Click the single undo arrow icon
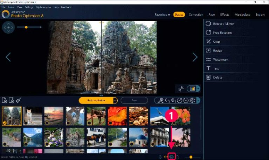269x160 pixels. [x=167, y=101]
